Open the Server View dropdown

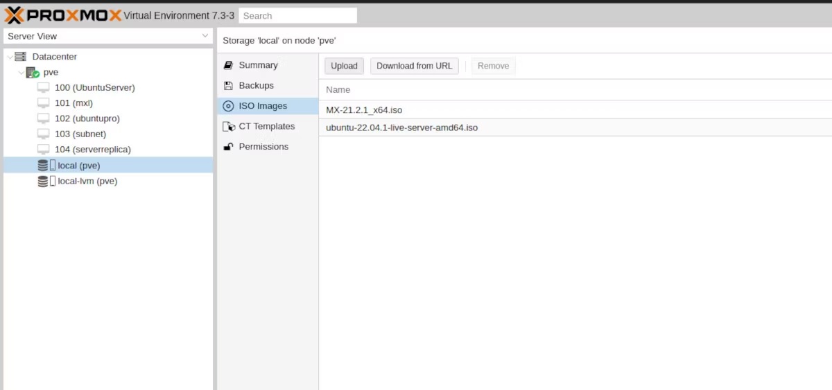coord(108,36)
